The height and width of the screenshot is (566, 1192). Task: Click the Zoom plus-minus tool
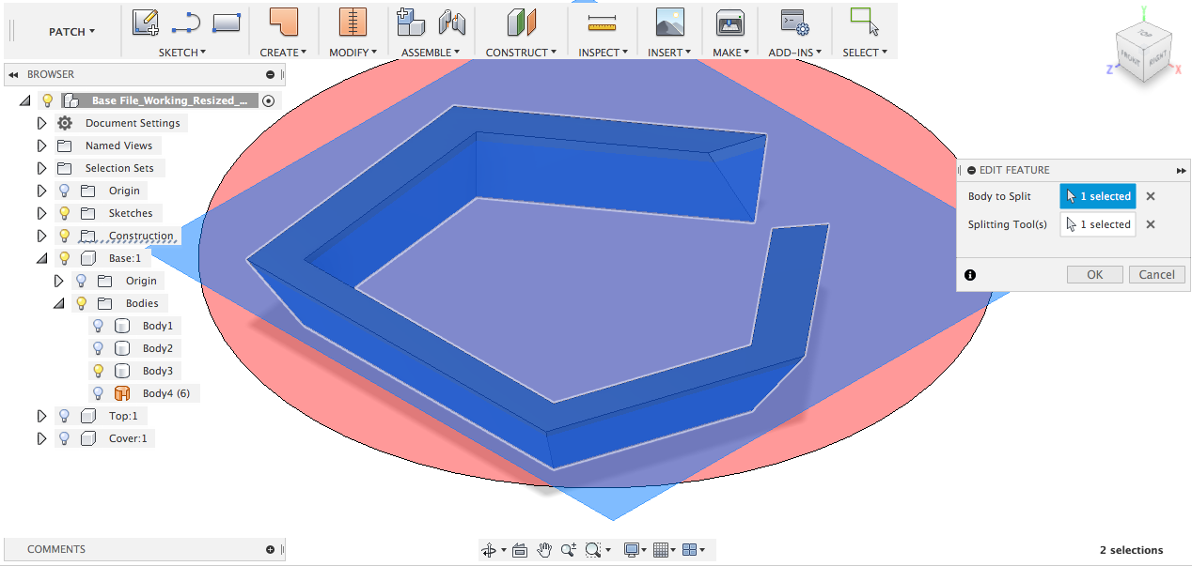pyautogui.click(x=569, y=550)
